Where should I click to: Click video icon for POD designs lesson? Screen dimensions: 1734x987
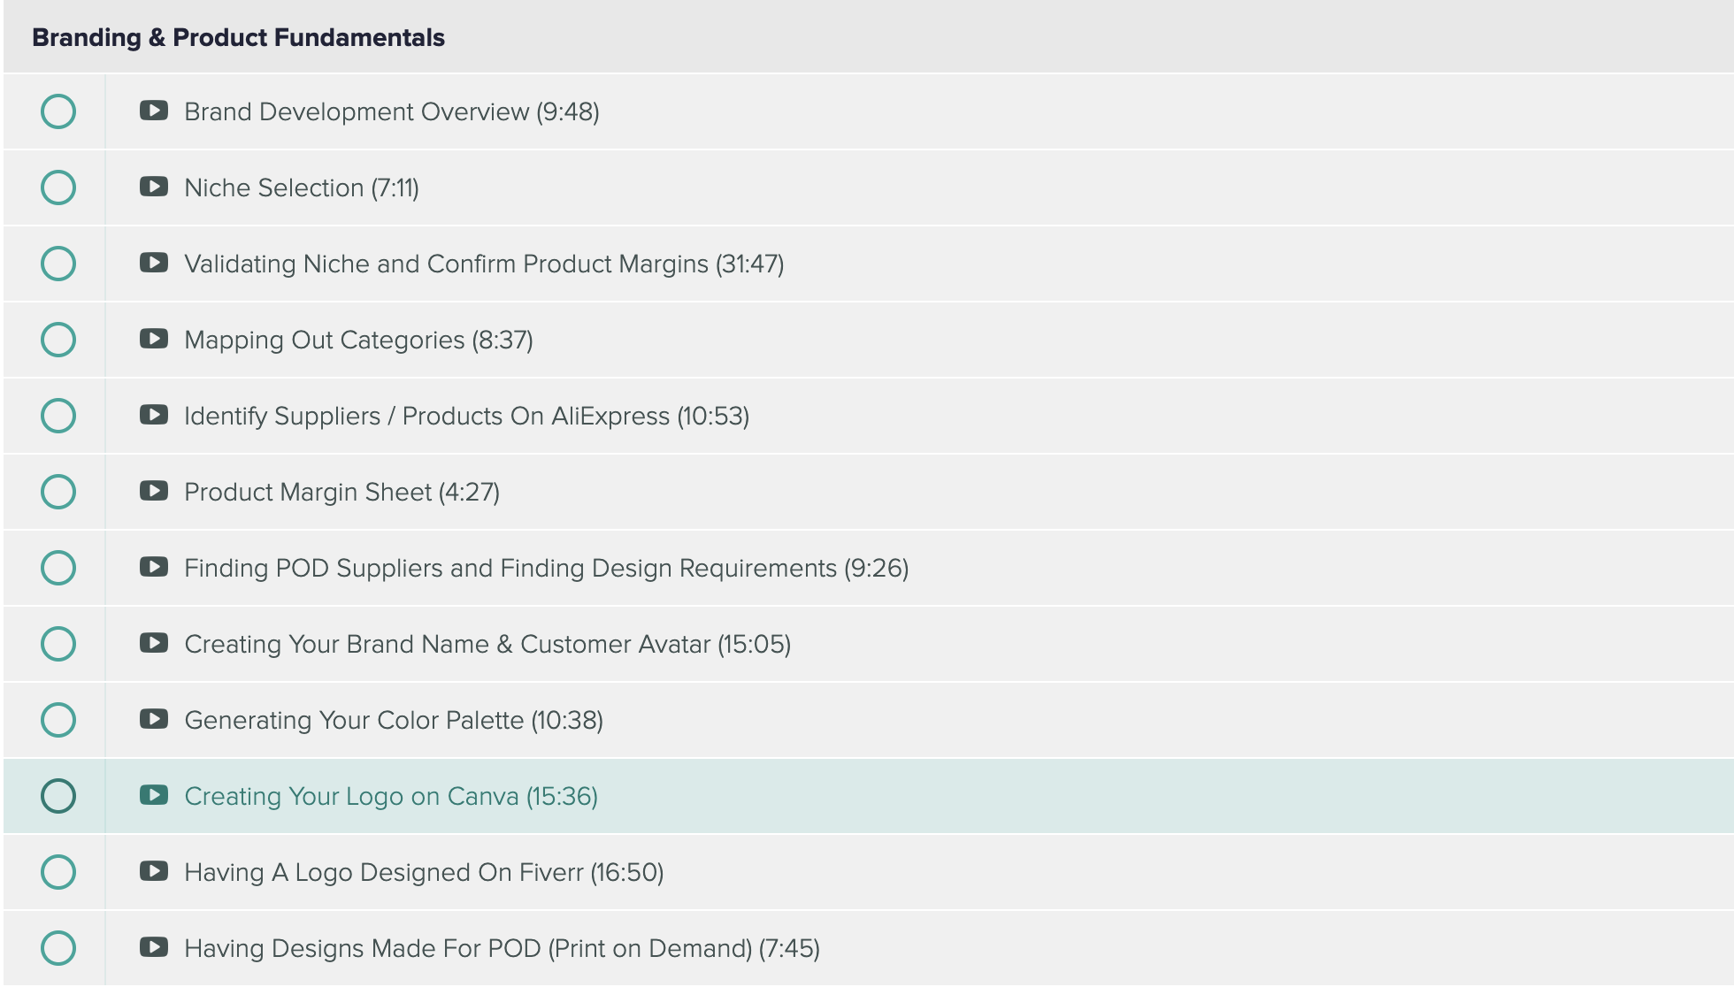pyautogui.click(x=154, y=947)
